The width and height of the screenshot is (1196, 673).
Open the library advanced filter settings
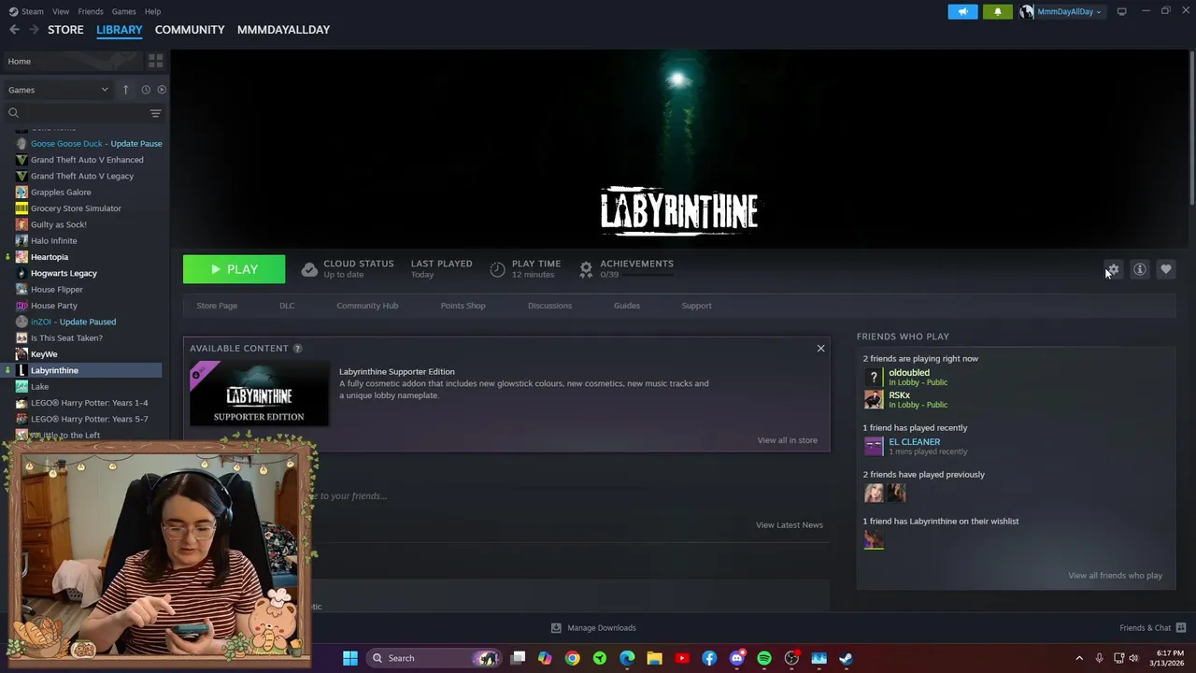coord(155,113)
